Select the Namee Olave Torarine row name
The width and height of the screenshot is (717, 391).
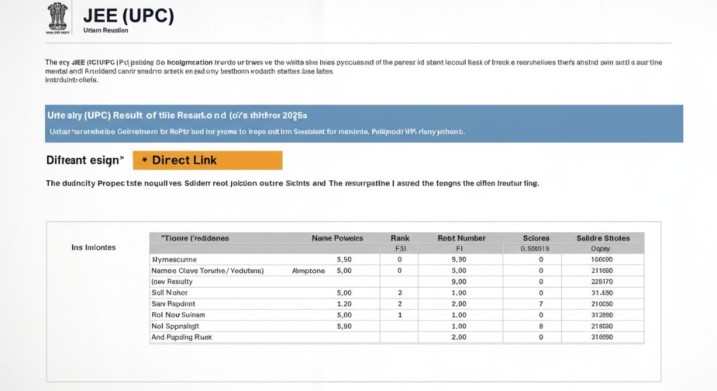point(207,270)
